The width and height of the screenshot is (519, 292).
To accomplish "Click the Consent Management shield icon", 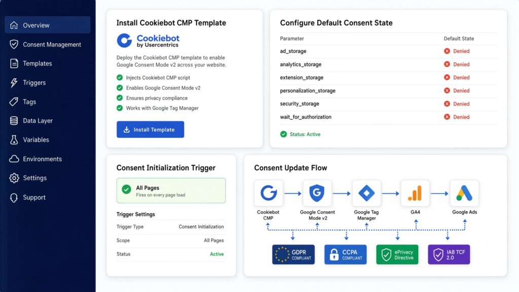I will 14,45.
